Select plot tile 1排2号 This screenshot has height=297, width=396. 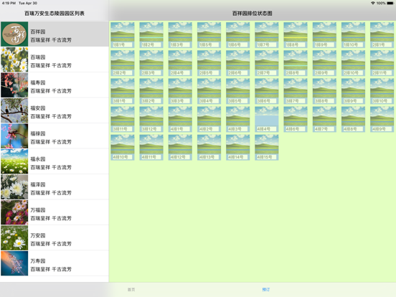151,35
